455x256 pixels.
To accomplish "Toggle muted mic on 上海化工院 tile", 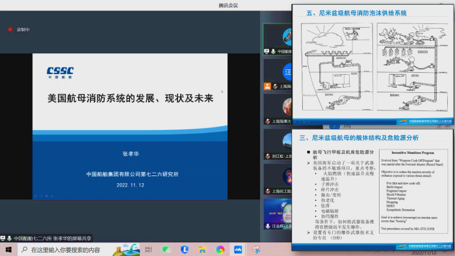I will click(x=268, y=191).
